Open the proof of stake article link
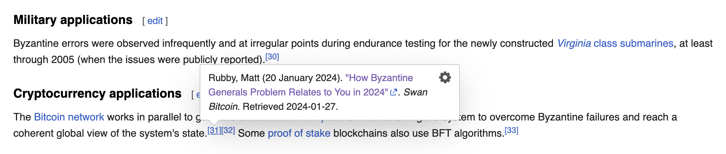Viewport: 726px width, 154px height. (299, 133)
